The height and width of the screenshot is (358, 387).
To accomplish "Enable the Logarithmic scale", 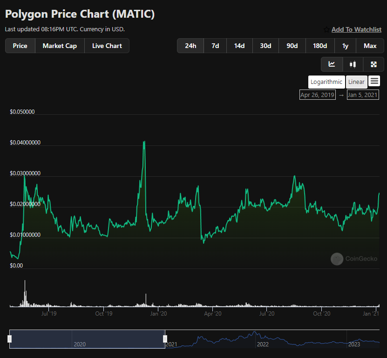I will click(326, 82).
